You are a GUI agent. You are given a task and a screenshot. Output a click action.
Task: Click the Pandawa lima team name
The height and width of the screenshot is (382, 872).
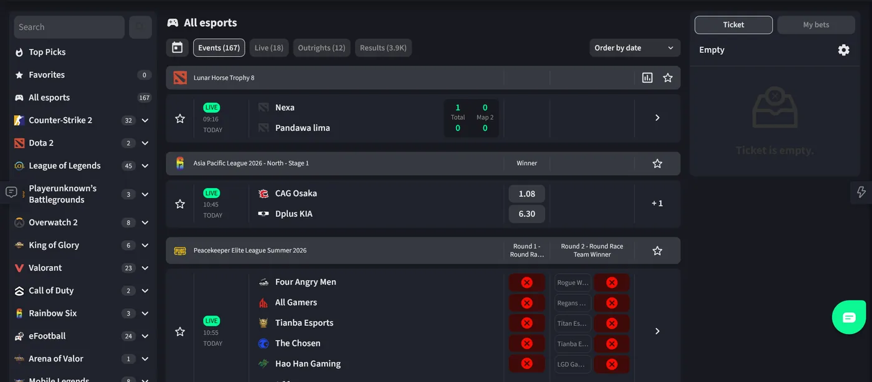(x=303, y=128)
